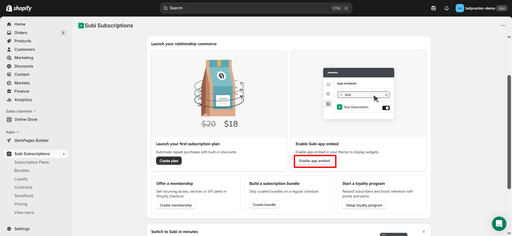Dismiss the Switch to Subi card
The image size is (512, 236).
pyautogui.click(x=424, y=231)
